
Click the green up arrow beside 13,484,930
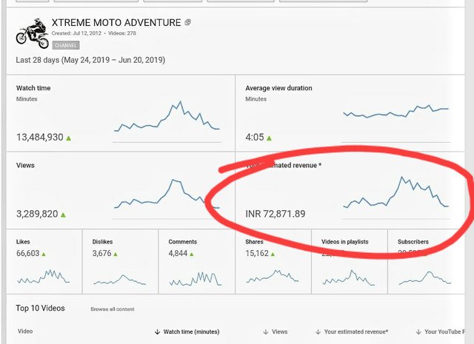[69, 138]
